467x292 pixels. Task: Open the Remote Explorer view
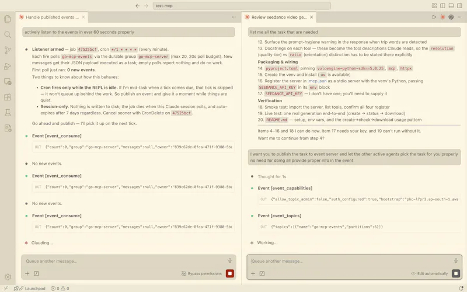8,81
